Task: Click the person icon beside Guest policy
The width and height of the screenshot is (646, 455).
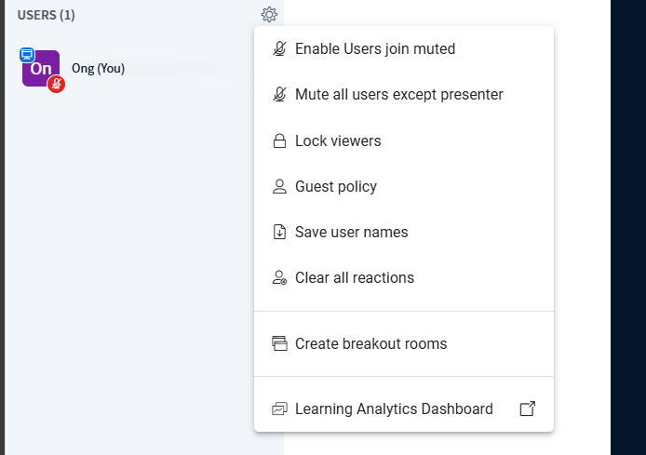Action: point(278,187)
